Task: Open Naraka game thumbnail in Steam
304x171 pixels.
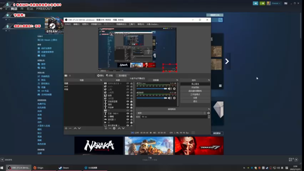Action: 99,146
